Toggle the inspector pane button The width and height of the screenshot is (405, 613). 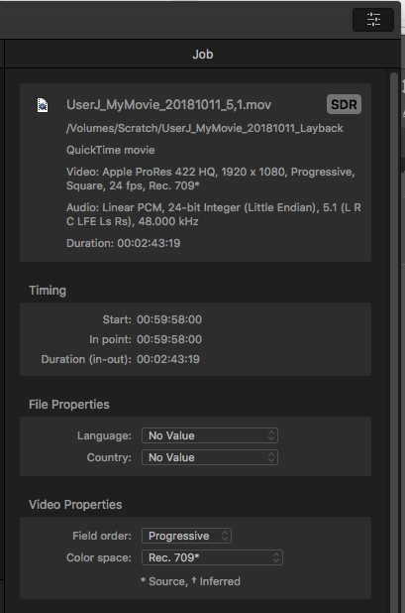tap(373, 19)
